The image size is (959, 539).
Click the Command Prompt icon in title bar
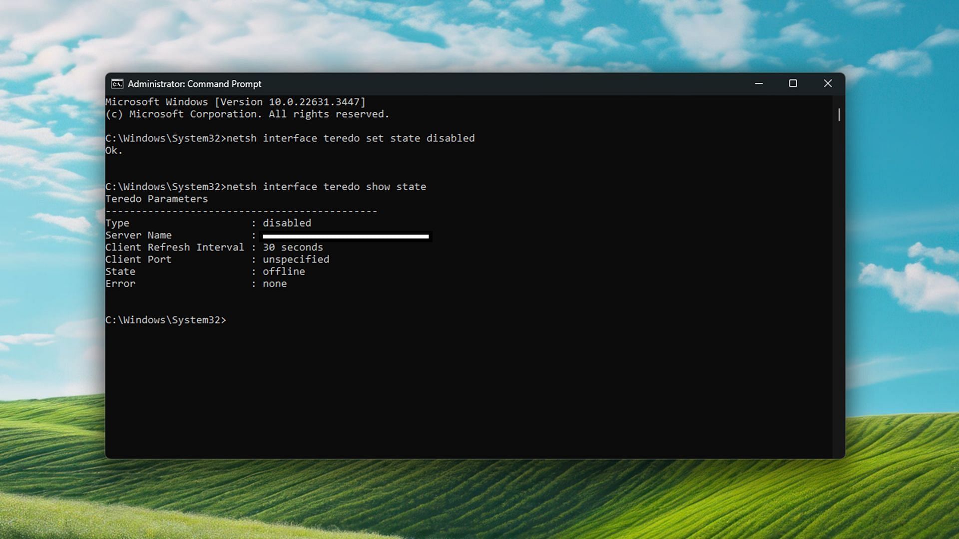pyautogui.click(x=117, y=84)
